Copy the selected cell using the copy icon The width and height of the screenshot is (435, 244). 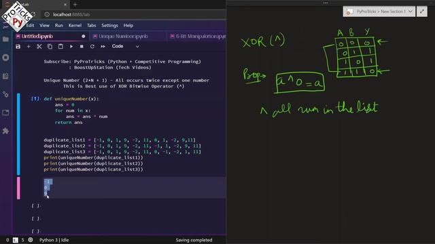pyautogui.click(x=50, y=47)
